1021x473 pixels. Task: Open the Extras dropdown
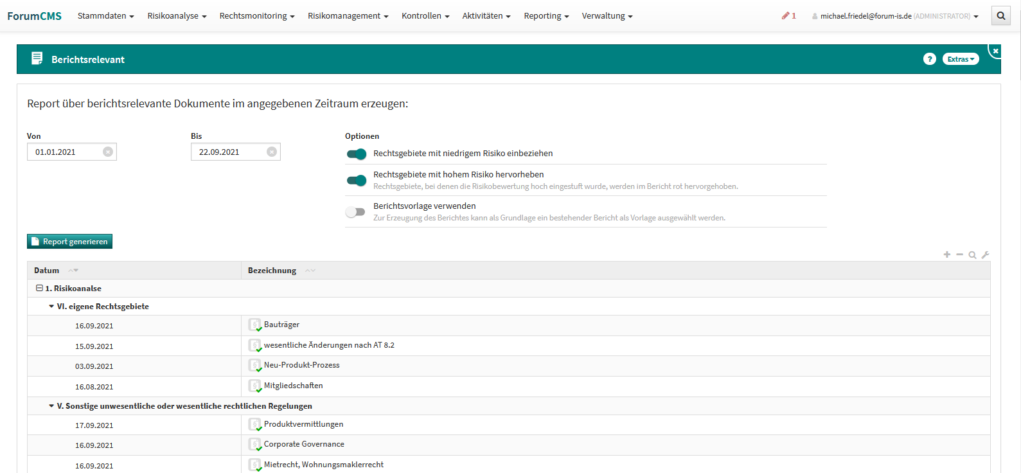[x=960, y=59]
